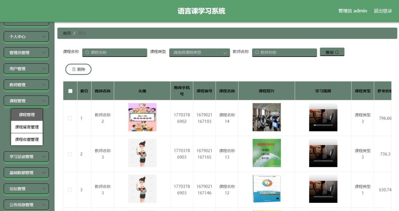This screenshot has width=399, height=211.
Task: Click the search magnifier icon in 课程名称 field
Action: point(87,53)
